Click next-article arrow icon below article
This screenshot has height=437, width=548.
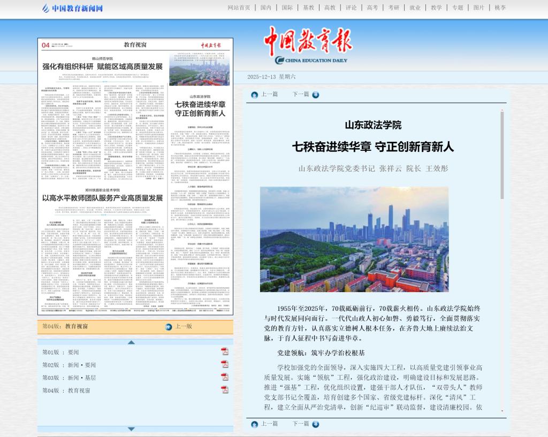click(316, 424)
